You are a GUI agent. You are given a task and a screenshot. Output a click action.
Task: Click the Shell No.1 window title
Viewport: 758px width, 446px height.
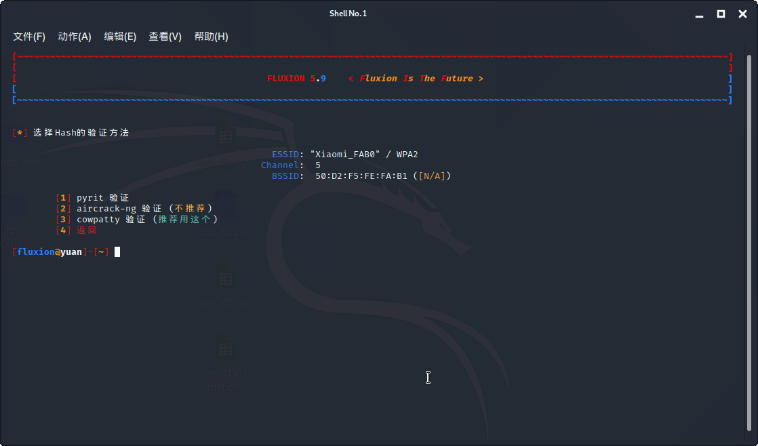348,14
